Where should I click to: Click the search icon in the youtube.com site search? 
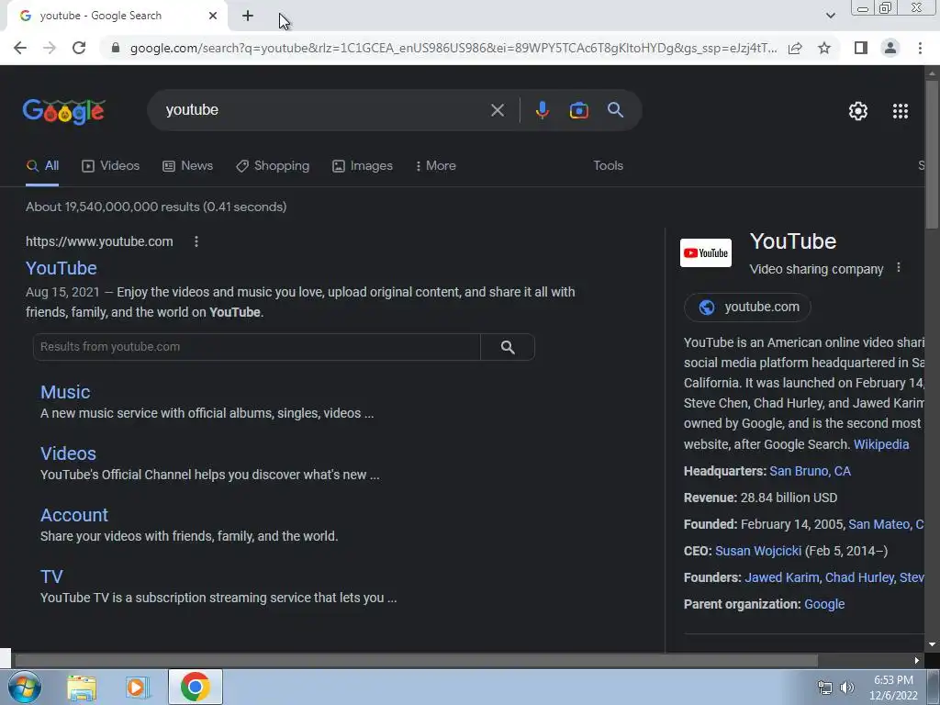(x=508, y=347)
